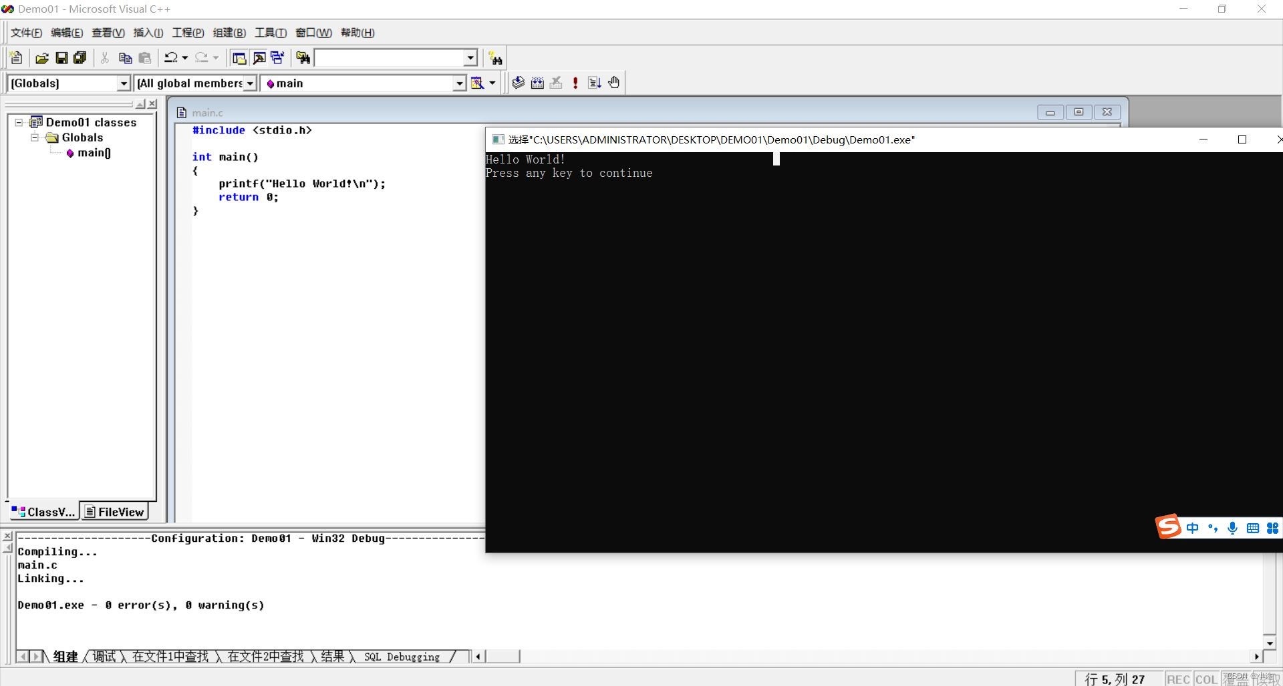Switch to the 调试 output tab
This screenshot has height=686, width=1283.
pos(104,657)
